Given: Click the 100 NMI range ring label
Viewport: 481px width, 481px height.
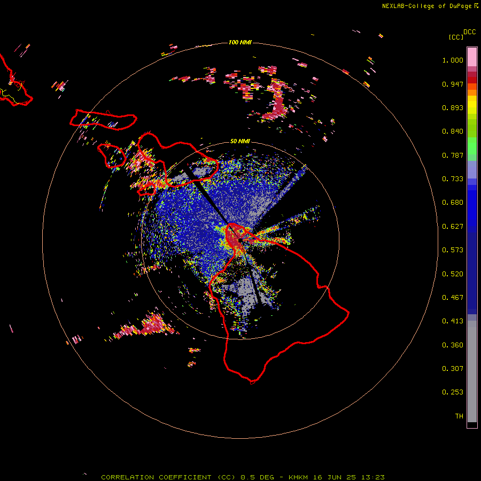Looking at the screenshot, I should coord(240,42).
